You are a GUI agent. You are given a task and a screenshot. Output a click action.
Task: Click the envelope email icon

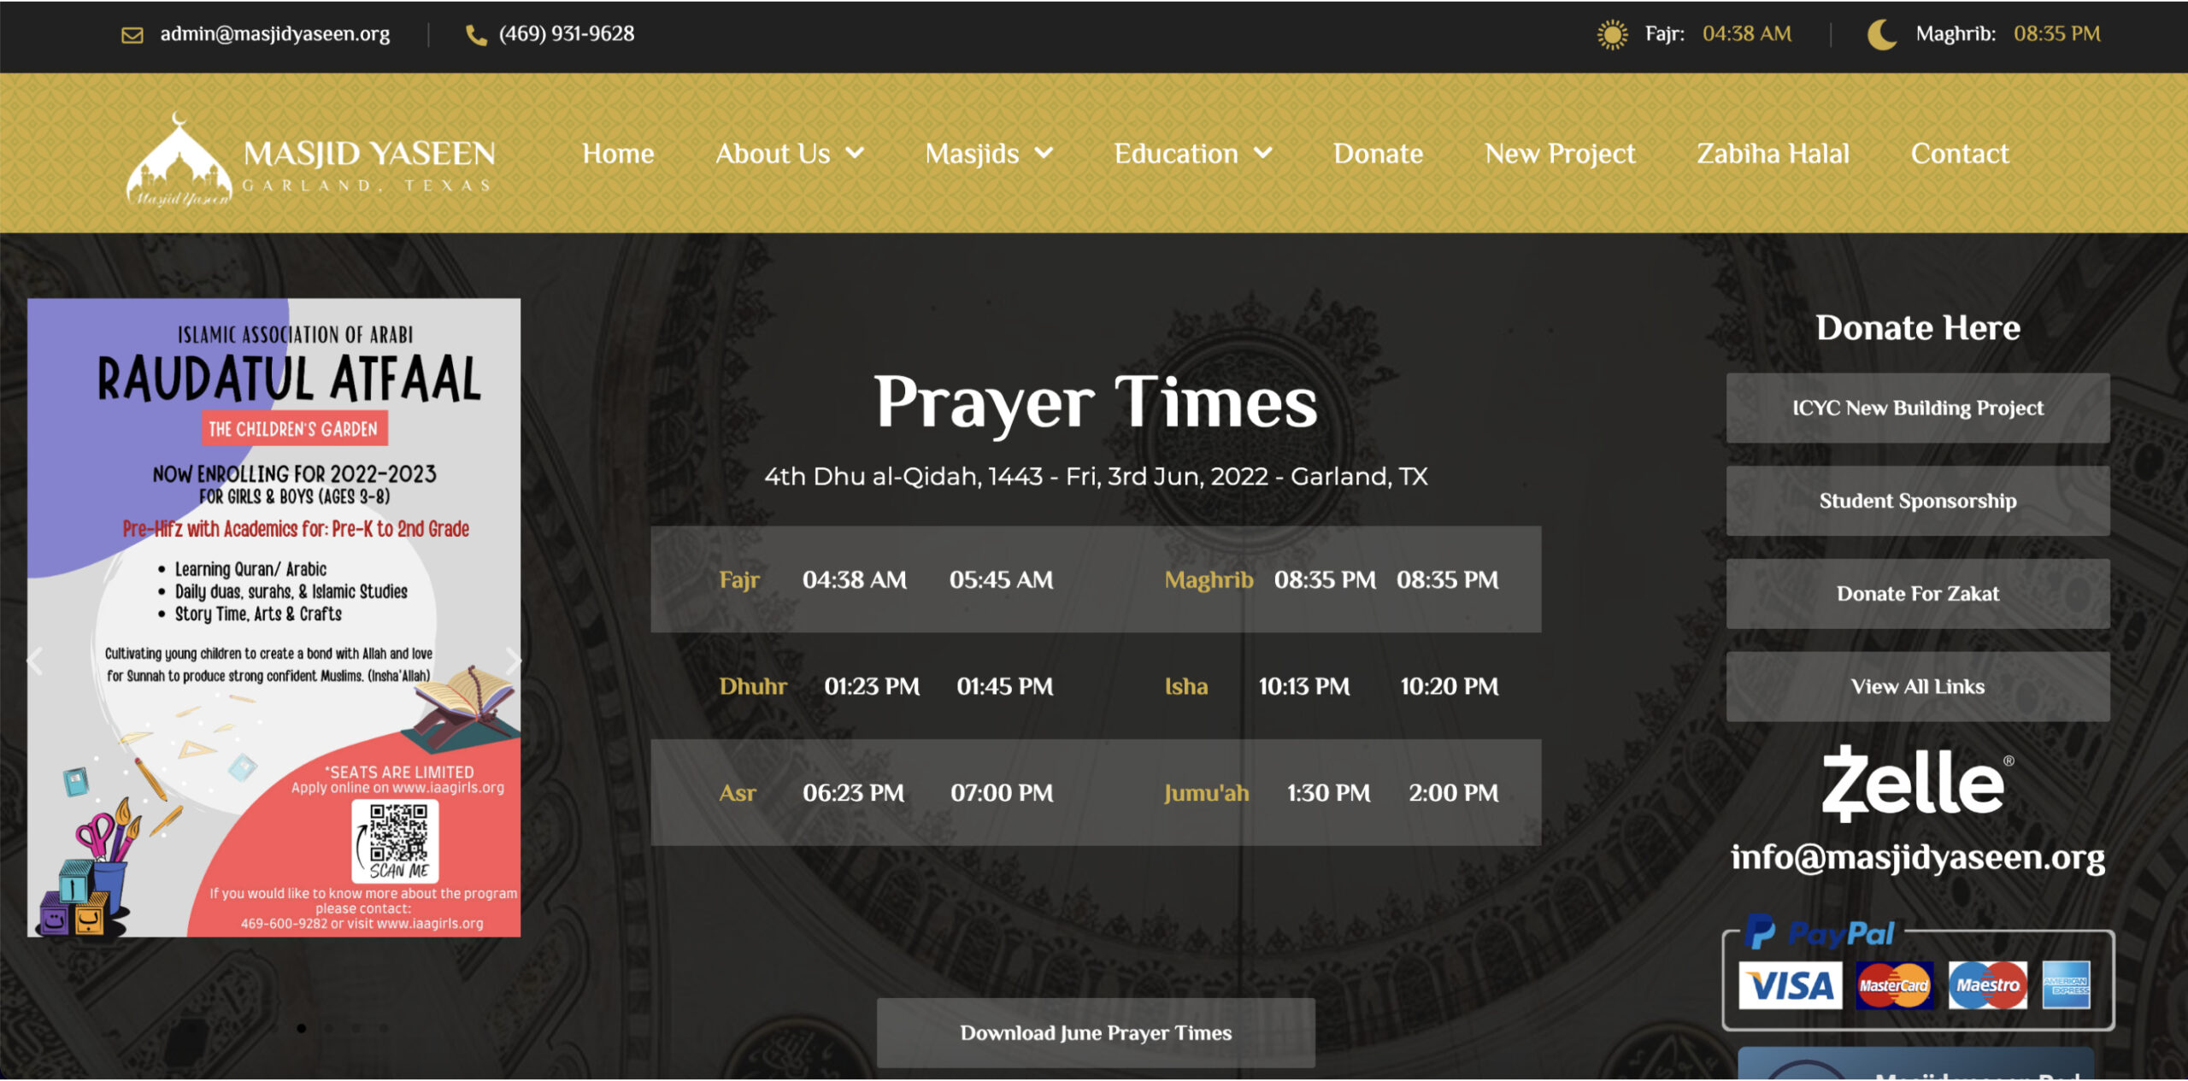(132, 34)
